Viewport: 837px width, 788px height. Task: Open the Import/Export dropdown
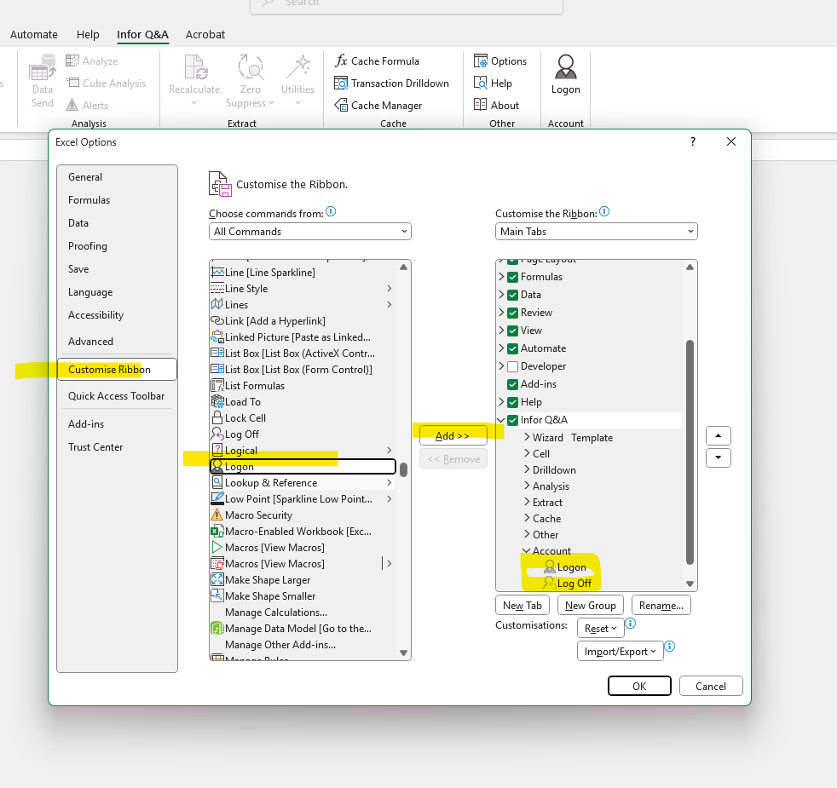[621, 652]
